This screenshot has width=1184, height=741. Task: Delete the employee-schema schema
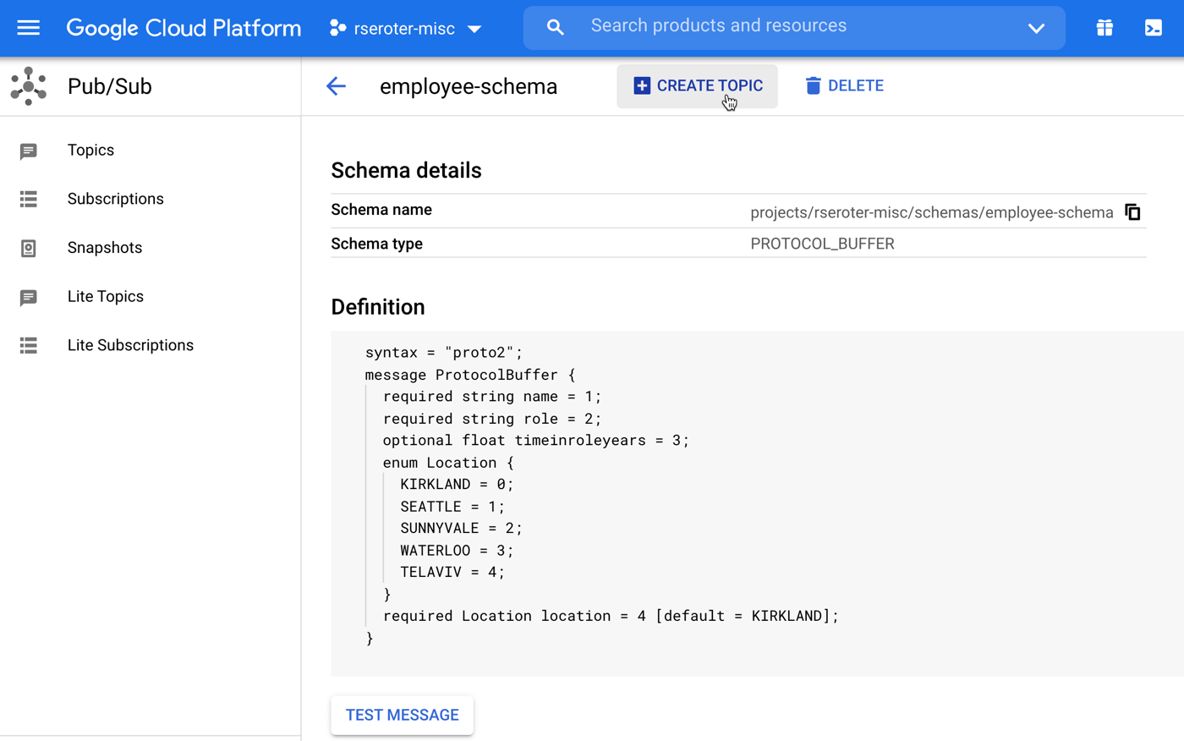[x=844, y=86]
